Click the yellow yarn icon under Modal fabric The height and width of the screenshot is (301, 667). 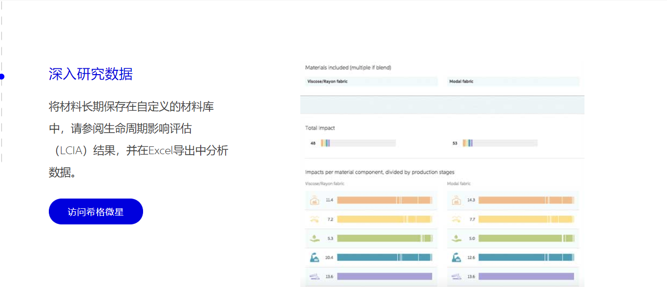tap(456, 220)
